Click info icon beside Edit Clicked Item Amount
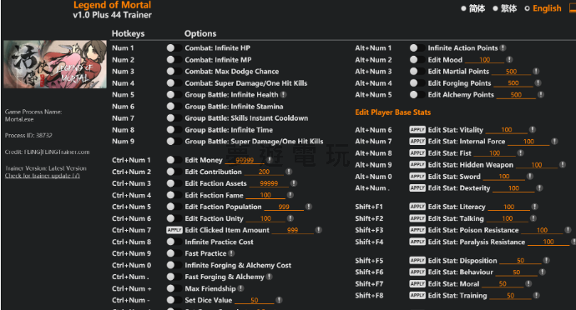This screenshot has width=576, height=310. [x=319, y=230]
